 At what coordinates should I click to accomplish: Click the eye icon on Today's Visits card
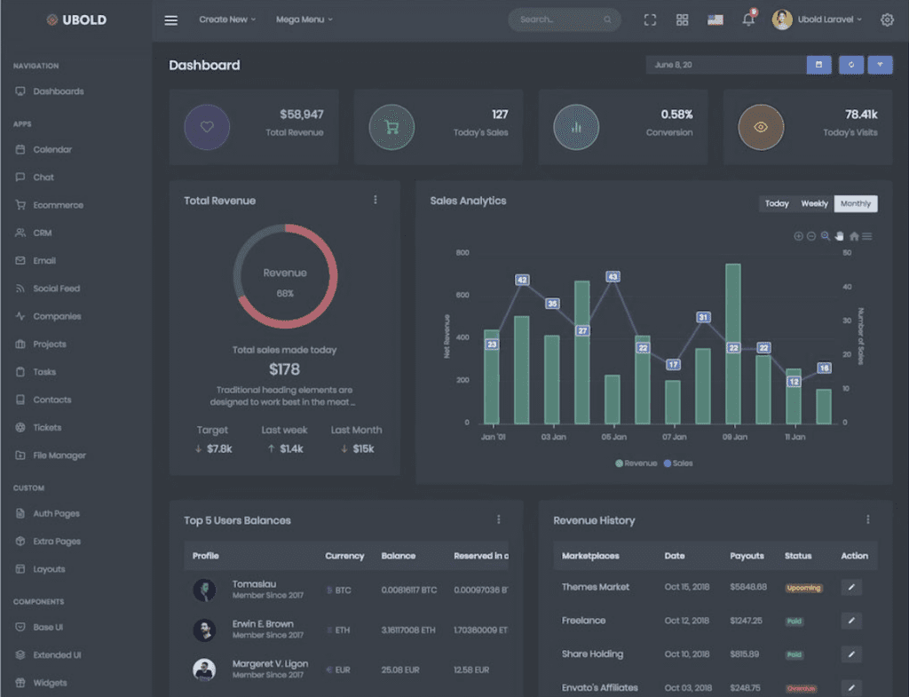click(x=761, y=127)
